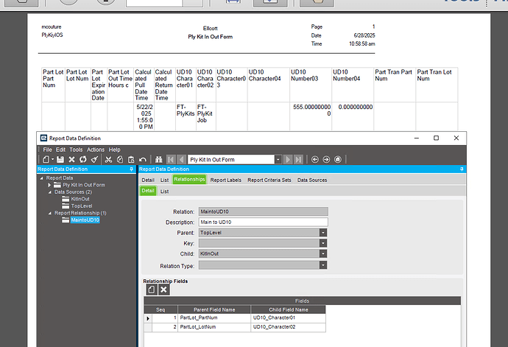Go to next record navigation icon

click(287, 159)
